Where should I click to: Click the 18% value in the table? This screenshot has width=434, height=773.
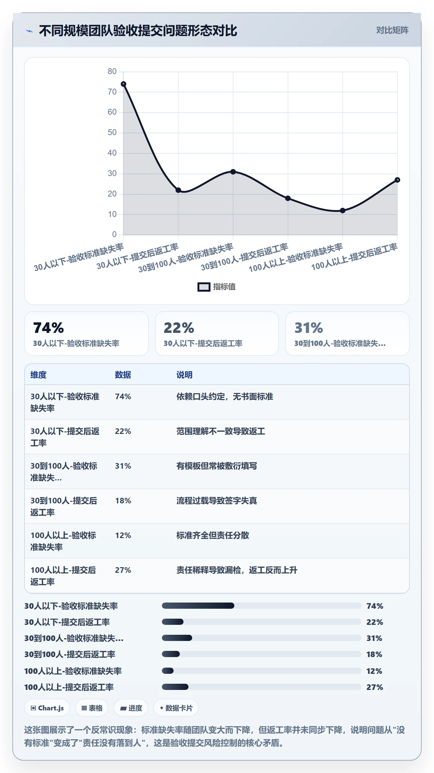coord(123,501)
